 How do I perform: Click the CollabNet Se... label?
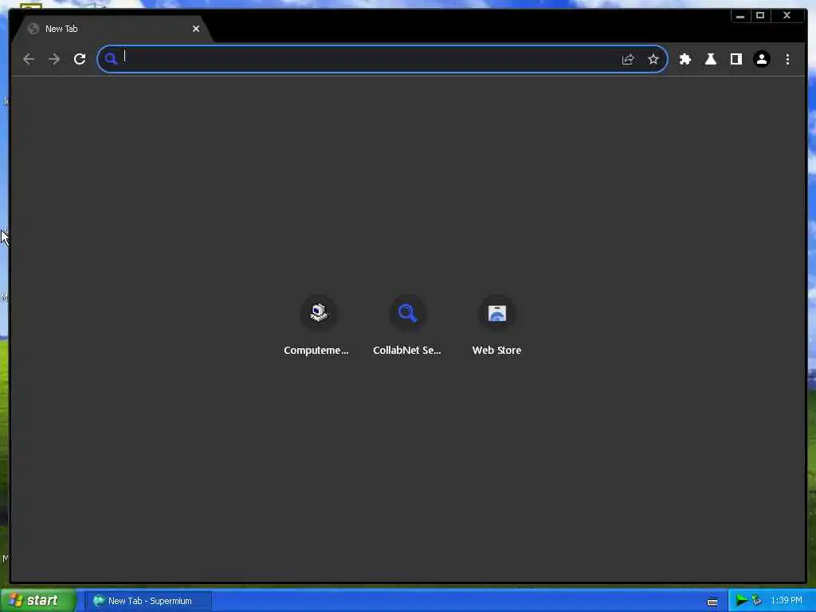(407, 351)
